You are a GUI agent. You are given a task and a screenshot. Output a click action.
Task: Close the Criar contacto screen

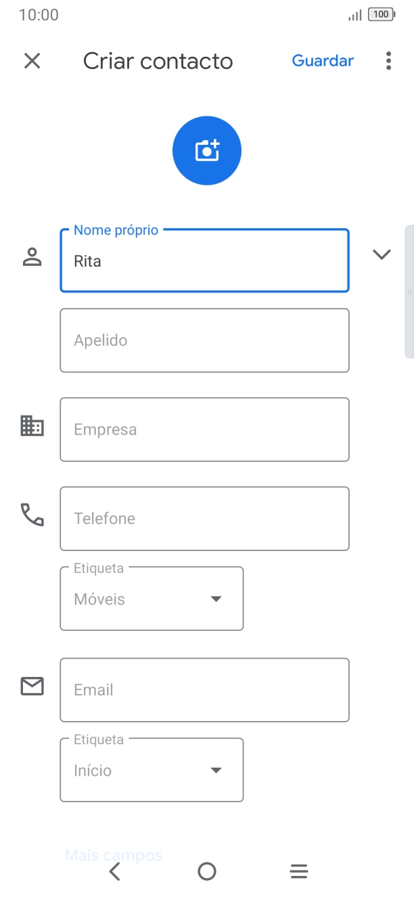tap(32, 61)
